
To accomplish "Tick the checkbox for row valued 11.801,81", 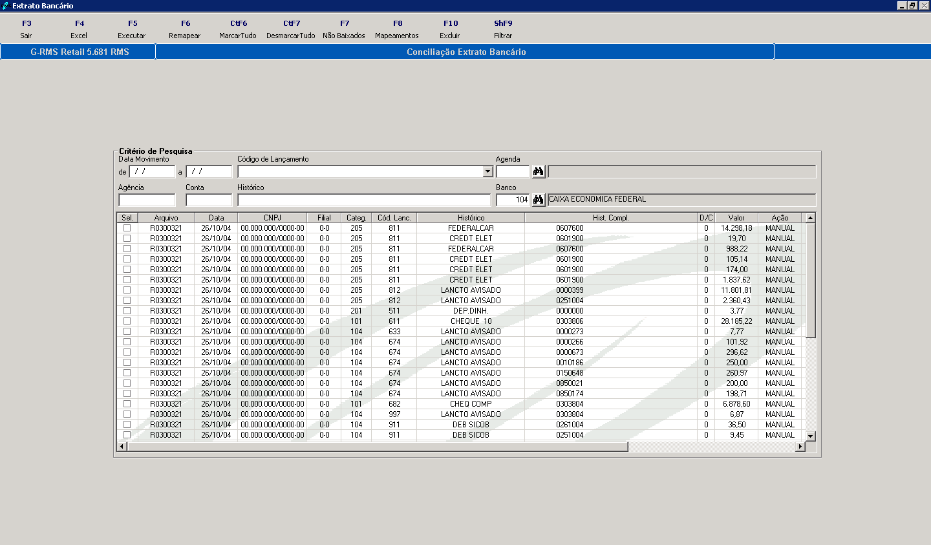I will [x=127, y=290].
